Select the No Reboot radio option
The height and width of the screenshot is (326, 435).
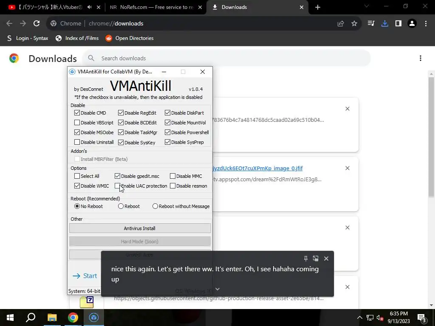tap(77, 206)
